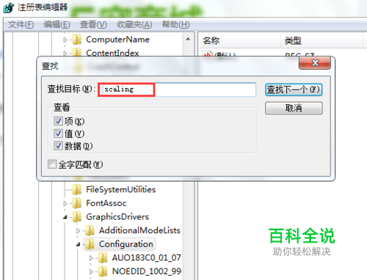Click the ComputerName folder icon

click(77, 40)
